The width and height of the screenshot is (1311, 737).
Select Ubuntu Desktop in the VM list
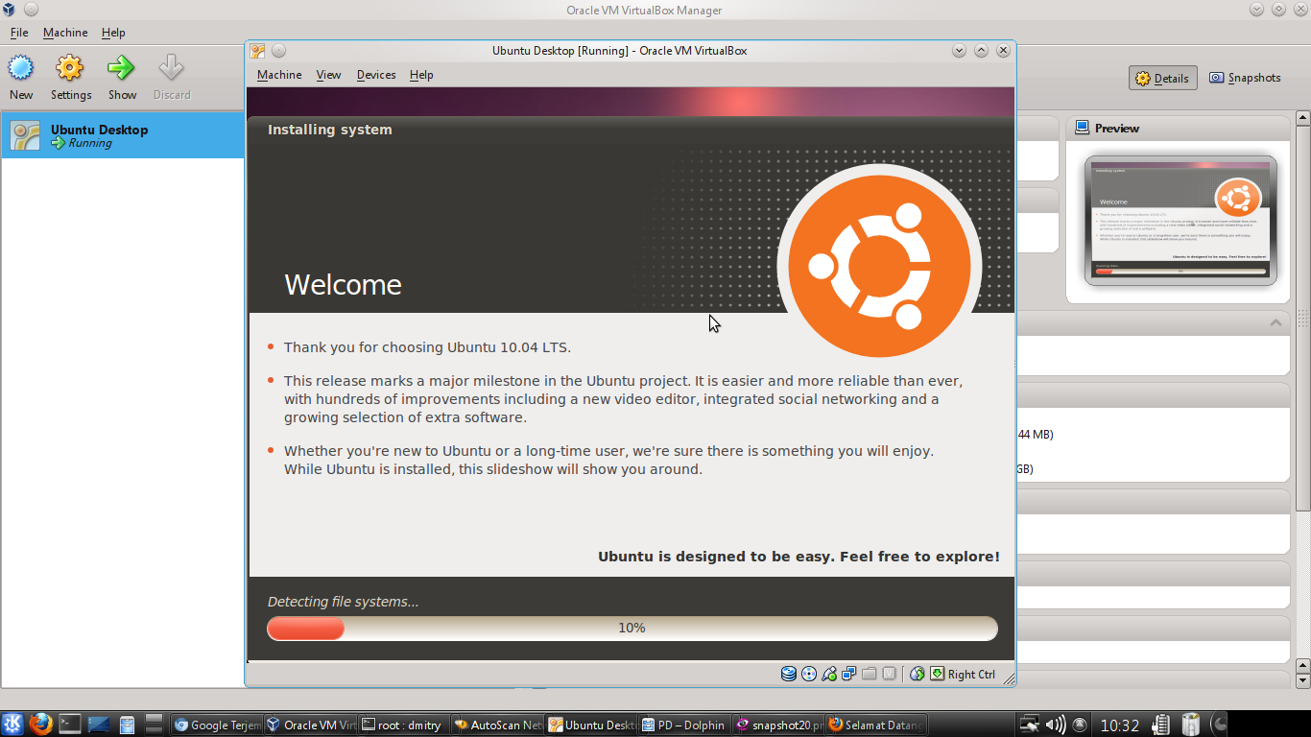(x=122, y=135)
